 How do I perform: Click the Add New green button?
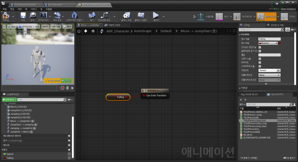point(9,99)
